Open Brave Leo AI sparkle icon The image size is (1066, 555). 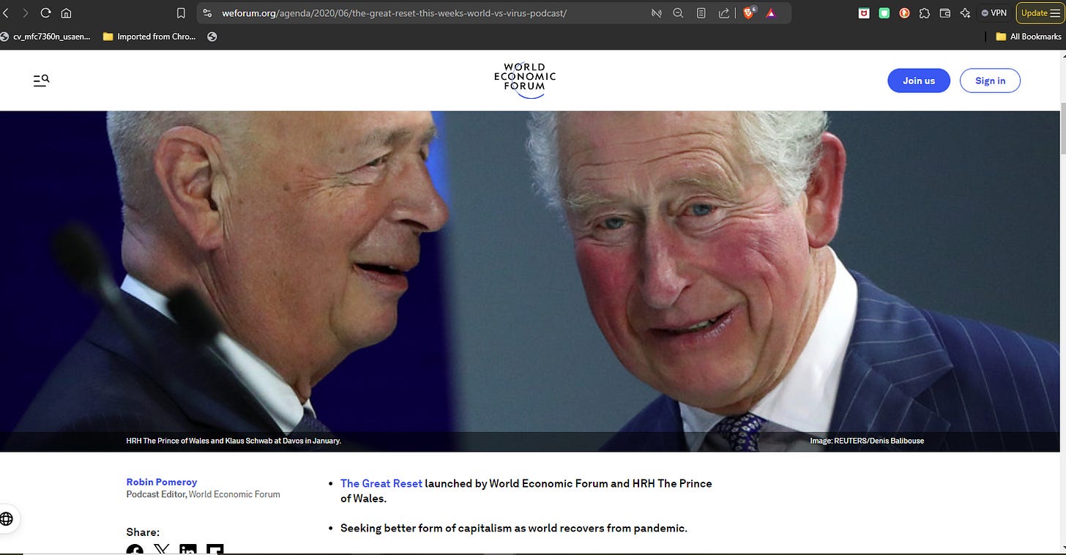(965, 12)
